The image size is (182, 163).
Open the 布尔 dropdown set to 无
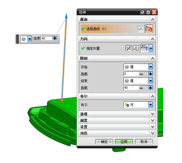click(138, 105)
